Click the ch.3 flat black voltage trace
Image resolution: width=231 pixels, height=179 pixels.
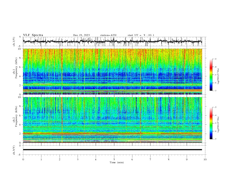click(x=112, y=150)
